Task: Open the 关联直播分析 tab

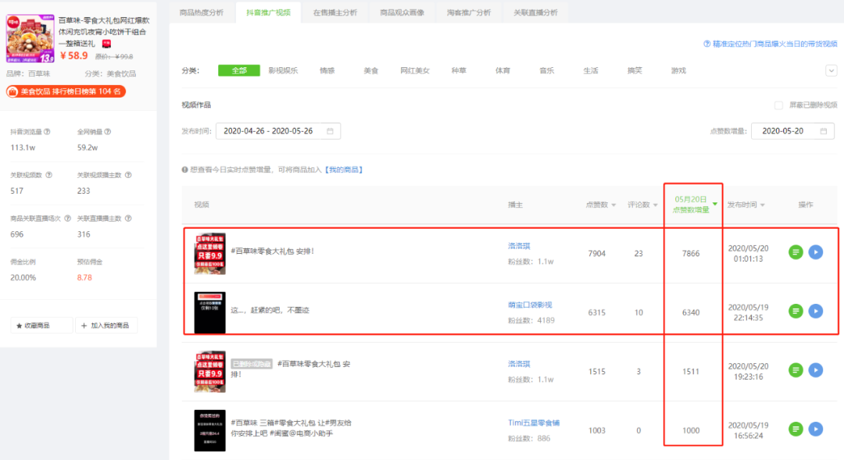Action: (x=535, y=12)
